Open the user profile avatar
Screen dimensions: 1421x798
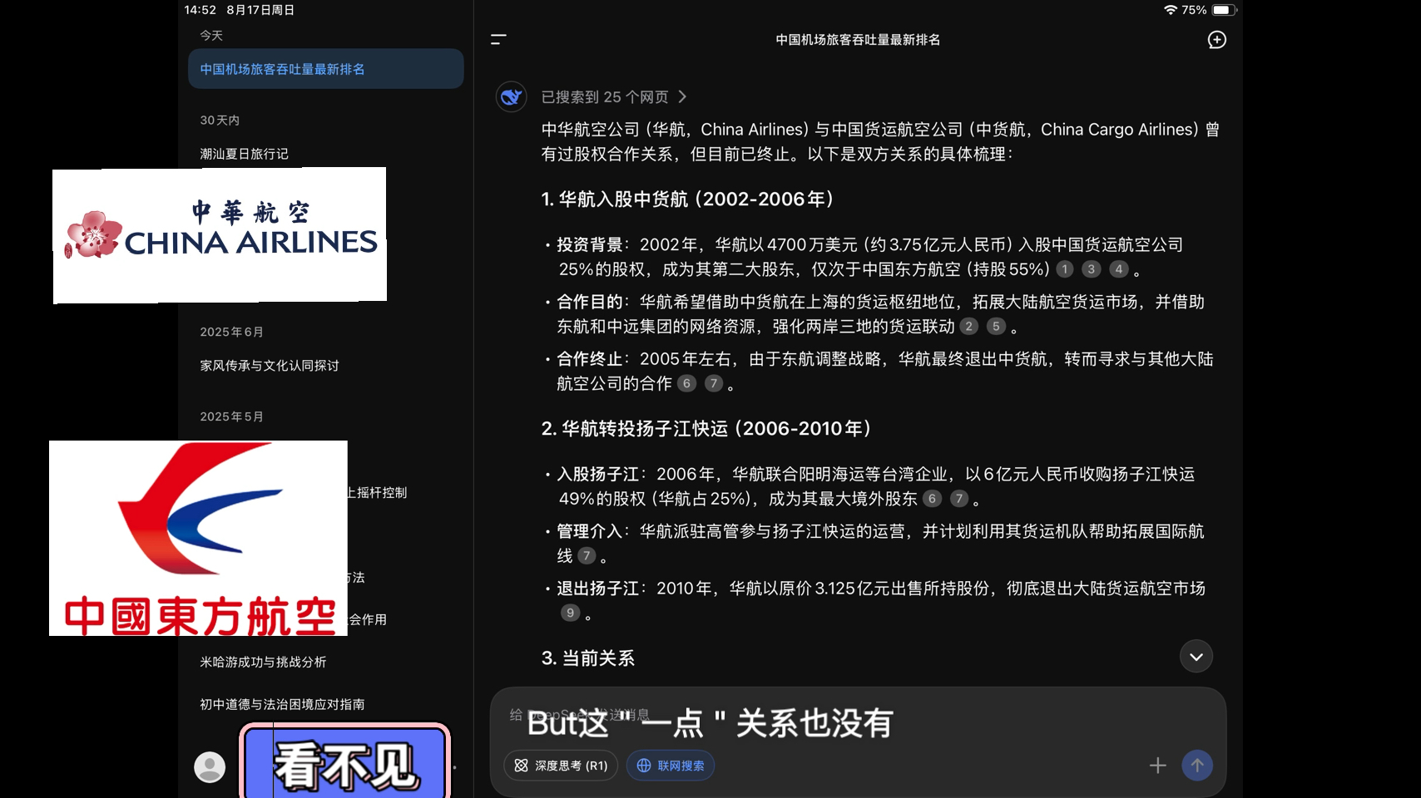click(x=210, y=766)
